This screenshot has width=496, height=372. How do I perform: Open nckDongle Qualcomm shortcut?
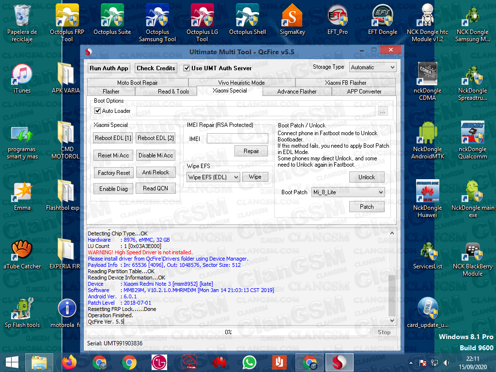pos(473,140)
